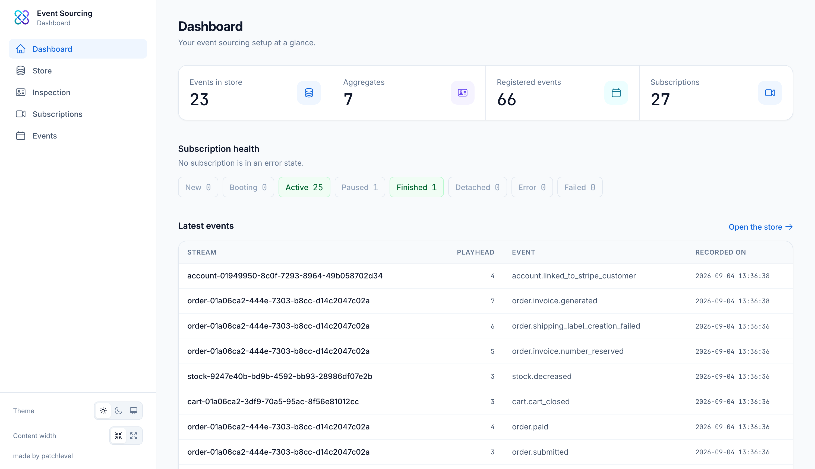This screenshot has width=815, height=469.
Task: Click stream account-01949950-8c0f-7293-8964-49b058702d34
Action: tap(285, 276)
